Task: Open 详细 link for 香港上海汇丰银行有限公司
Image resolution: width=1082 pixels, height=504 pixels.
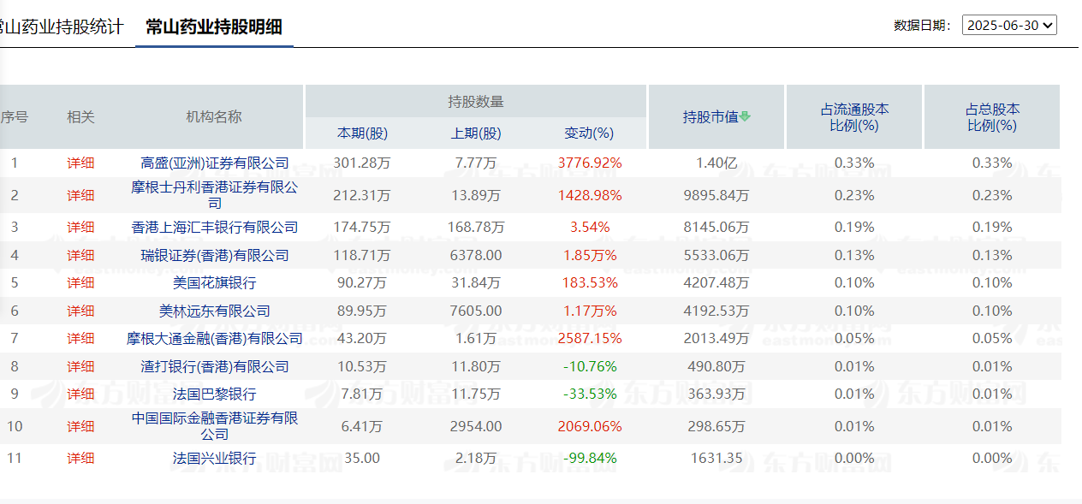Action: [80, 228]
